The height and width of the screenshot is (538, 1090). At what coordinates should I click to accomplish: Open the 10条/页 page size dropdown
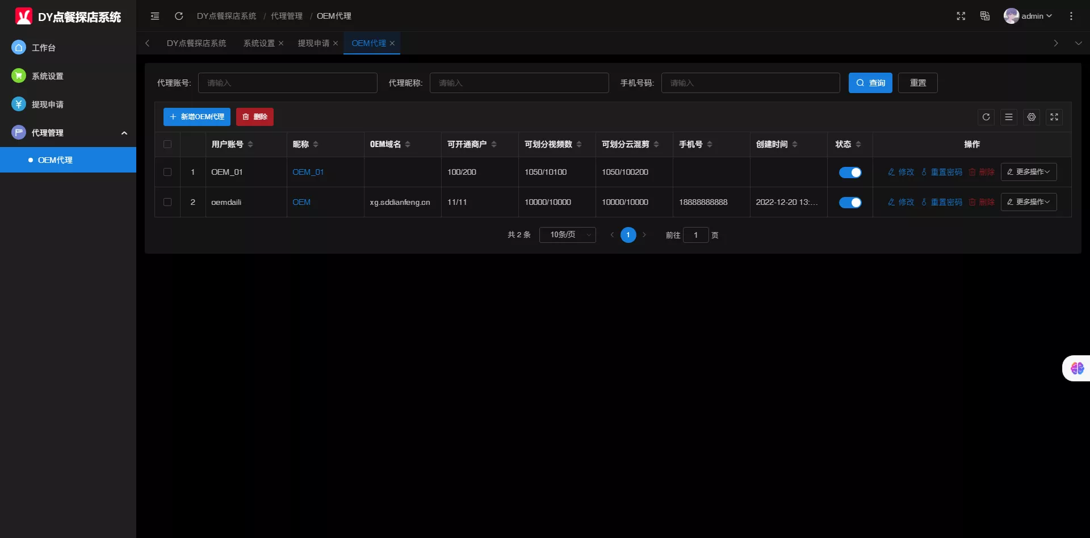(567, 235)
